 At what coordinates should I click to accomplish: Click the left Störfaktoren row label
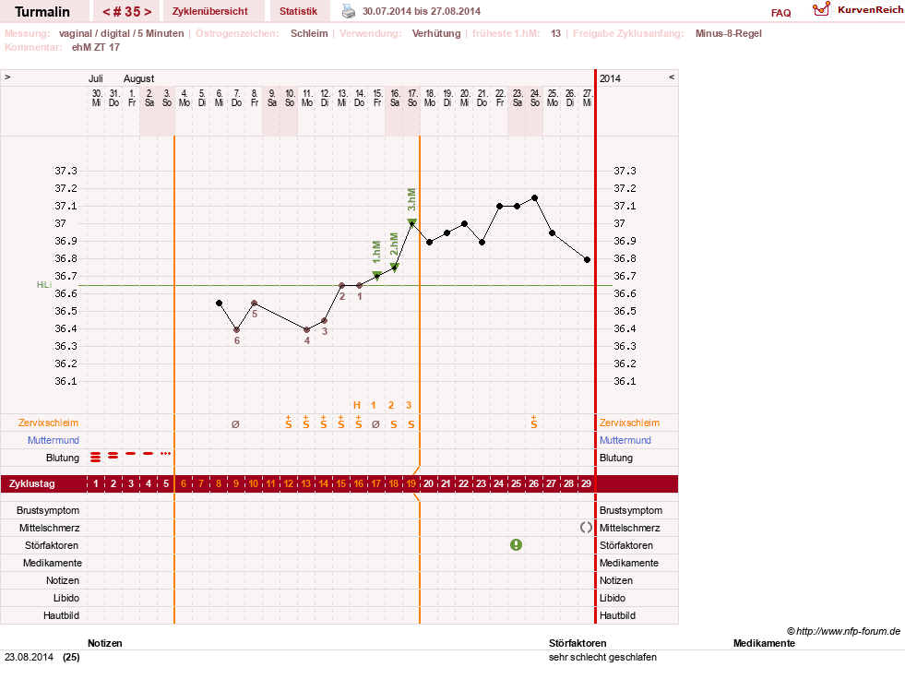tap(52, 545)
